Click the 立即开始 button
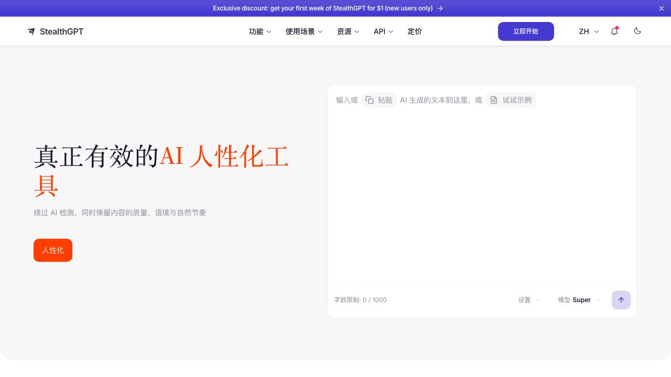Image resolution: width=671 pixels, height=377 pixels. point(526,31)
